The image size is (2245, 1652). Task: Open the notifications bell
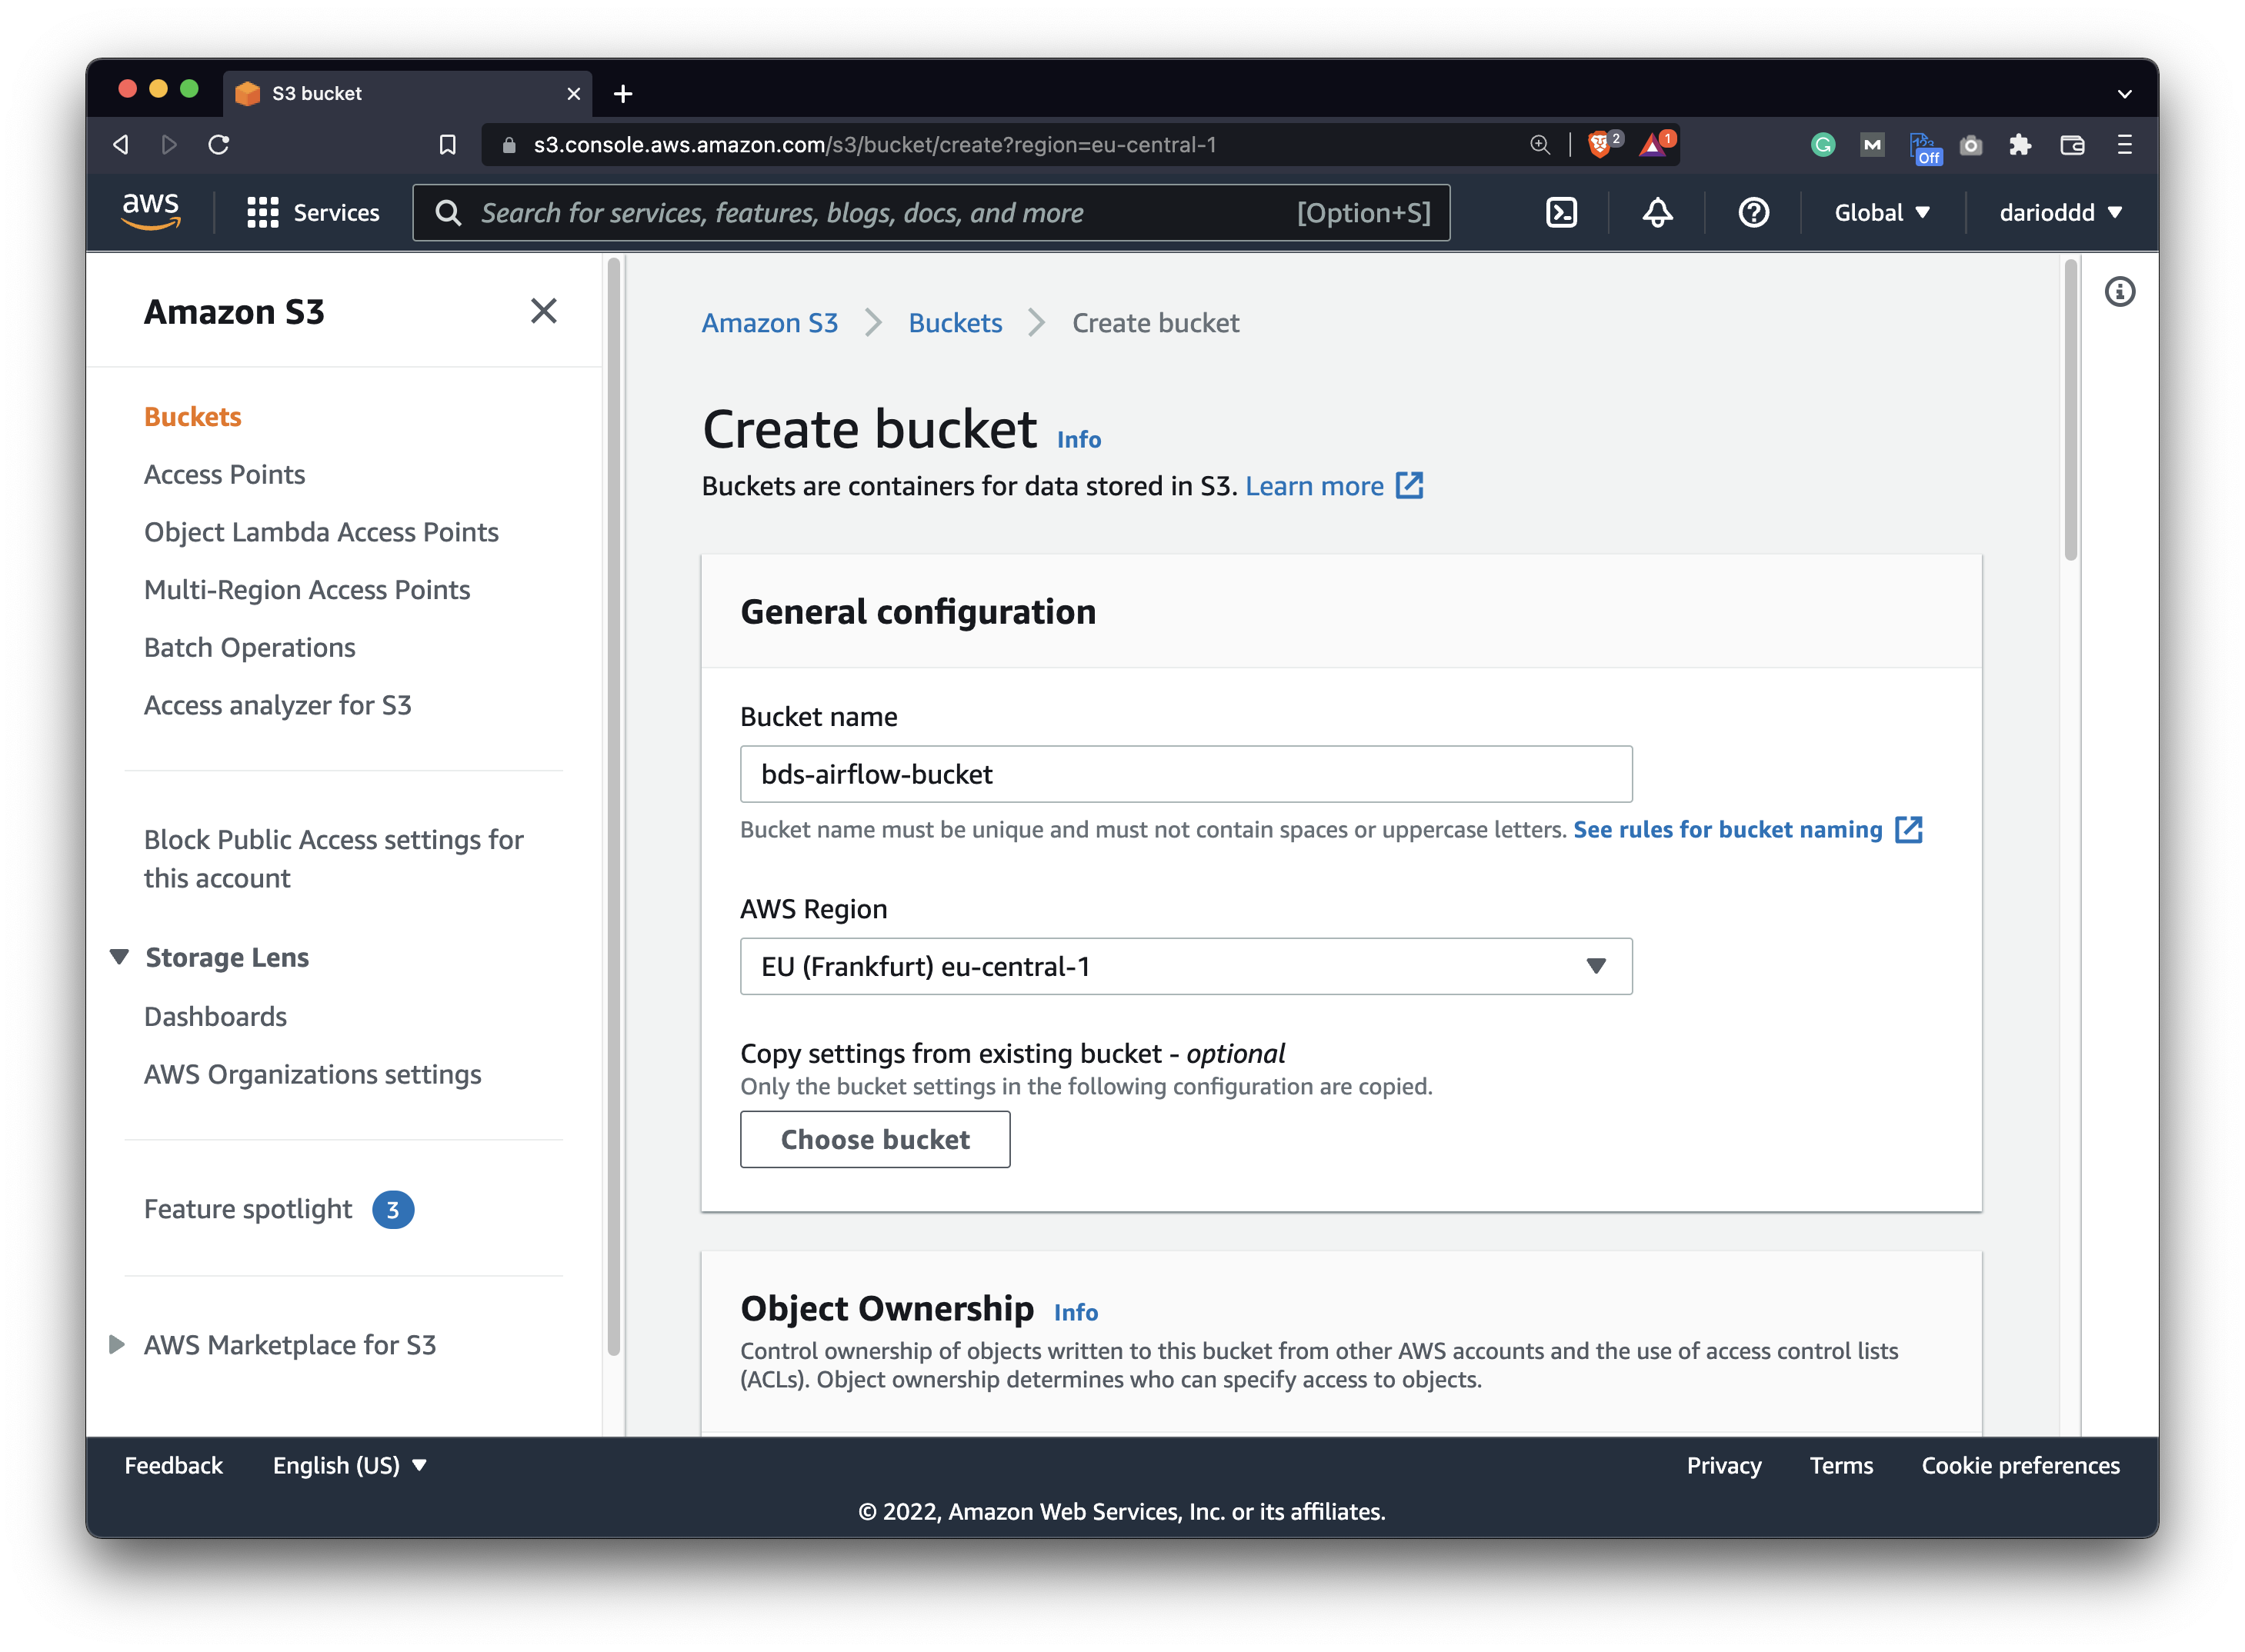(1656, 212)
